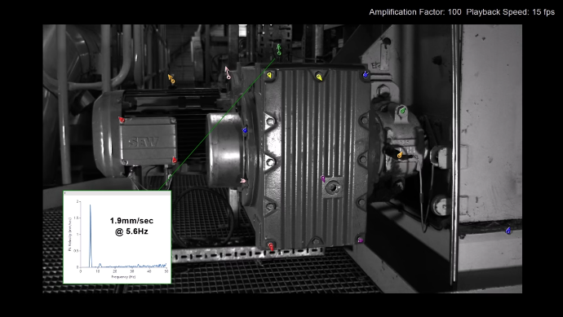The height and width of the screenshot is (317, 563).
Task: Click the Amplification Factor: 100 label
Action: [x=415, y=12]
